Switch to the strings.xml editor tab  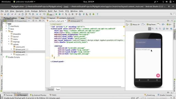[75, 21]
